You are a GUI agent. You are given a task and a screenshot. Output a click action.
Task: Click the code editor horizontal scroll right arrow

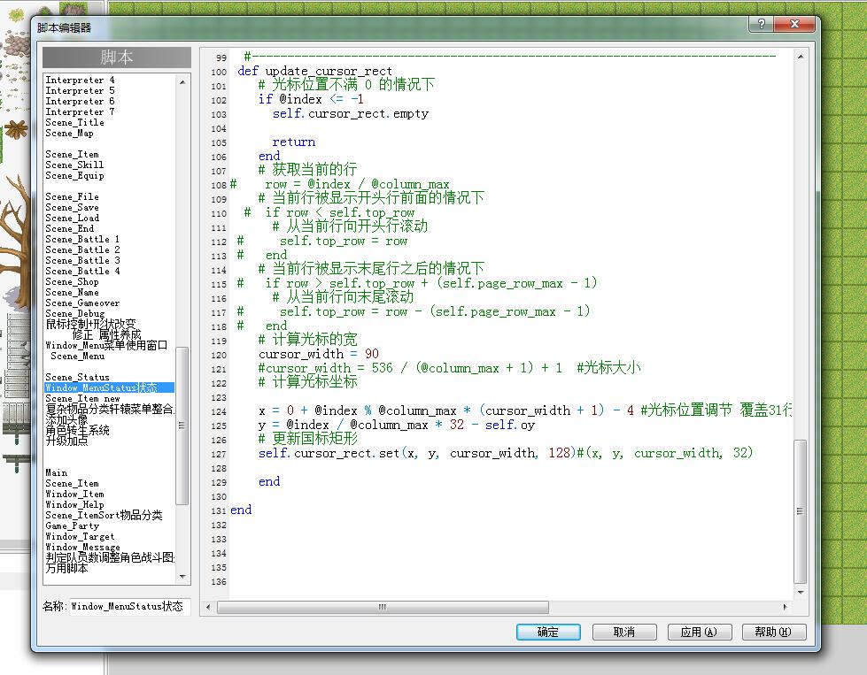(x=786, y=607)
